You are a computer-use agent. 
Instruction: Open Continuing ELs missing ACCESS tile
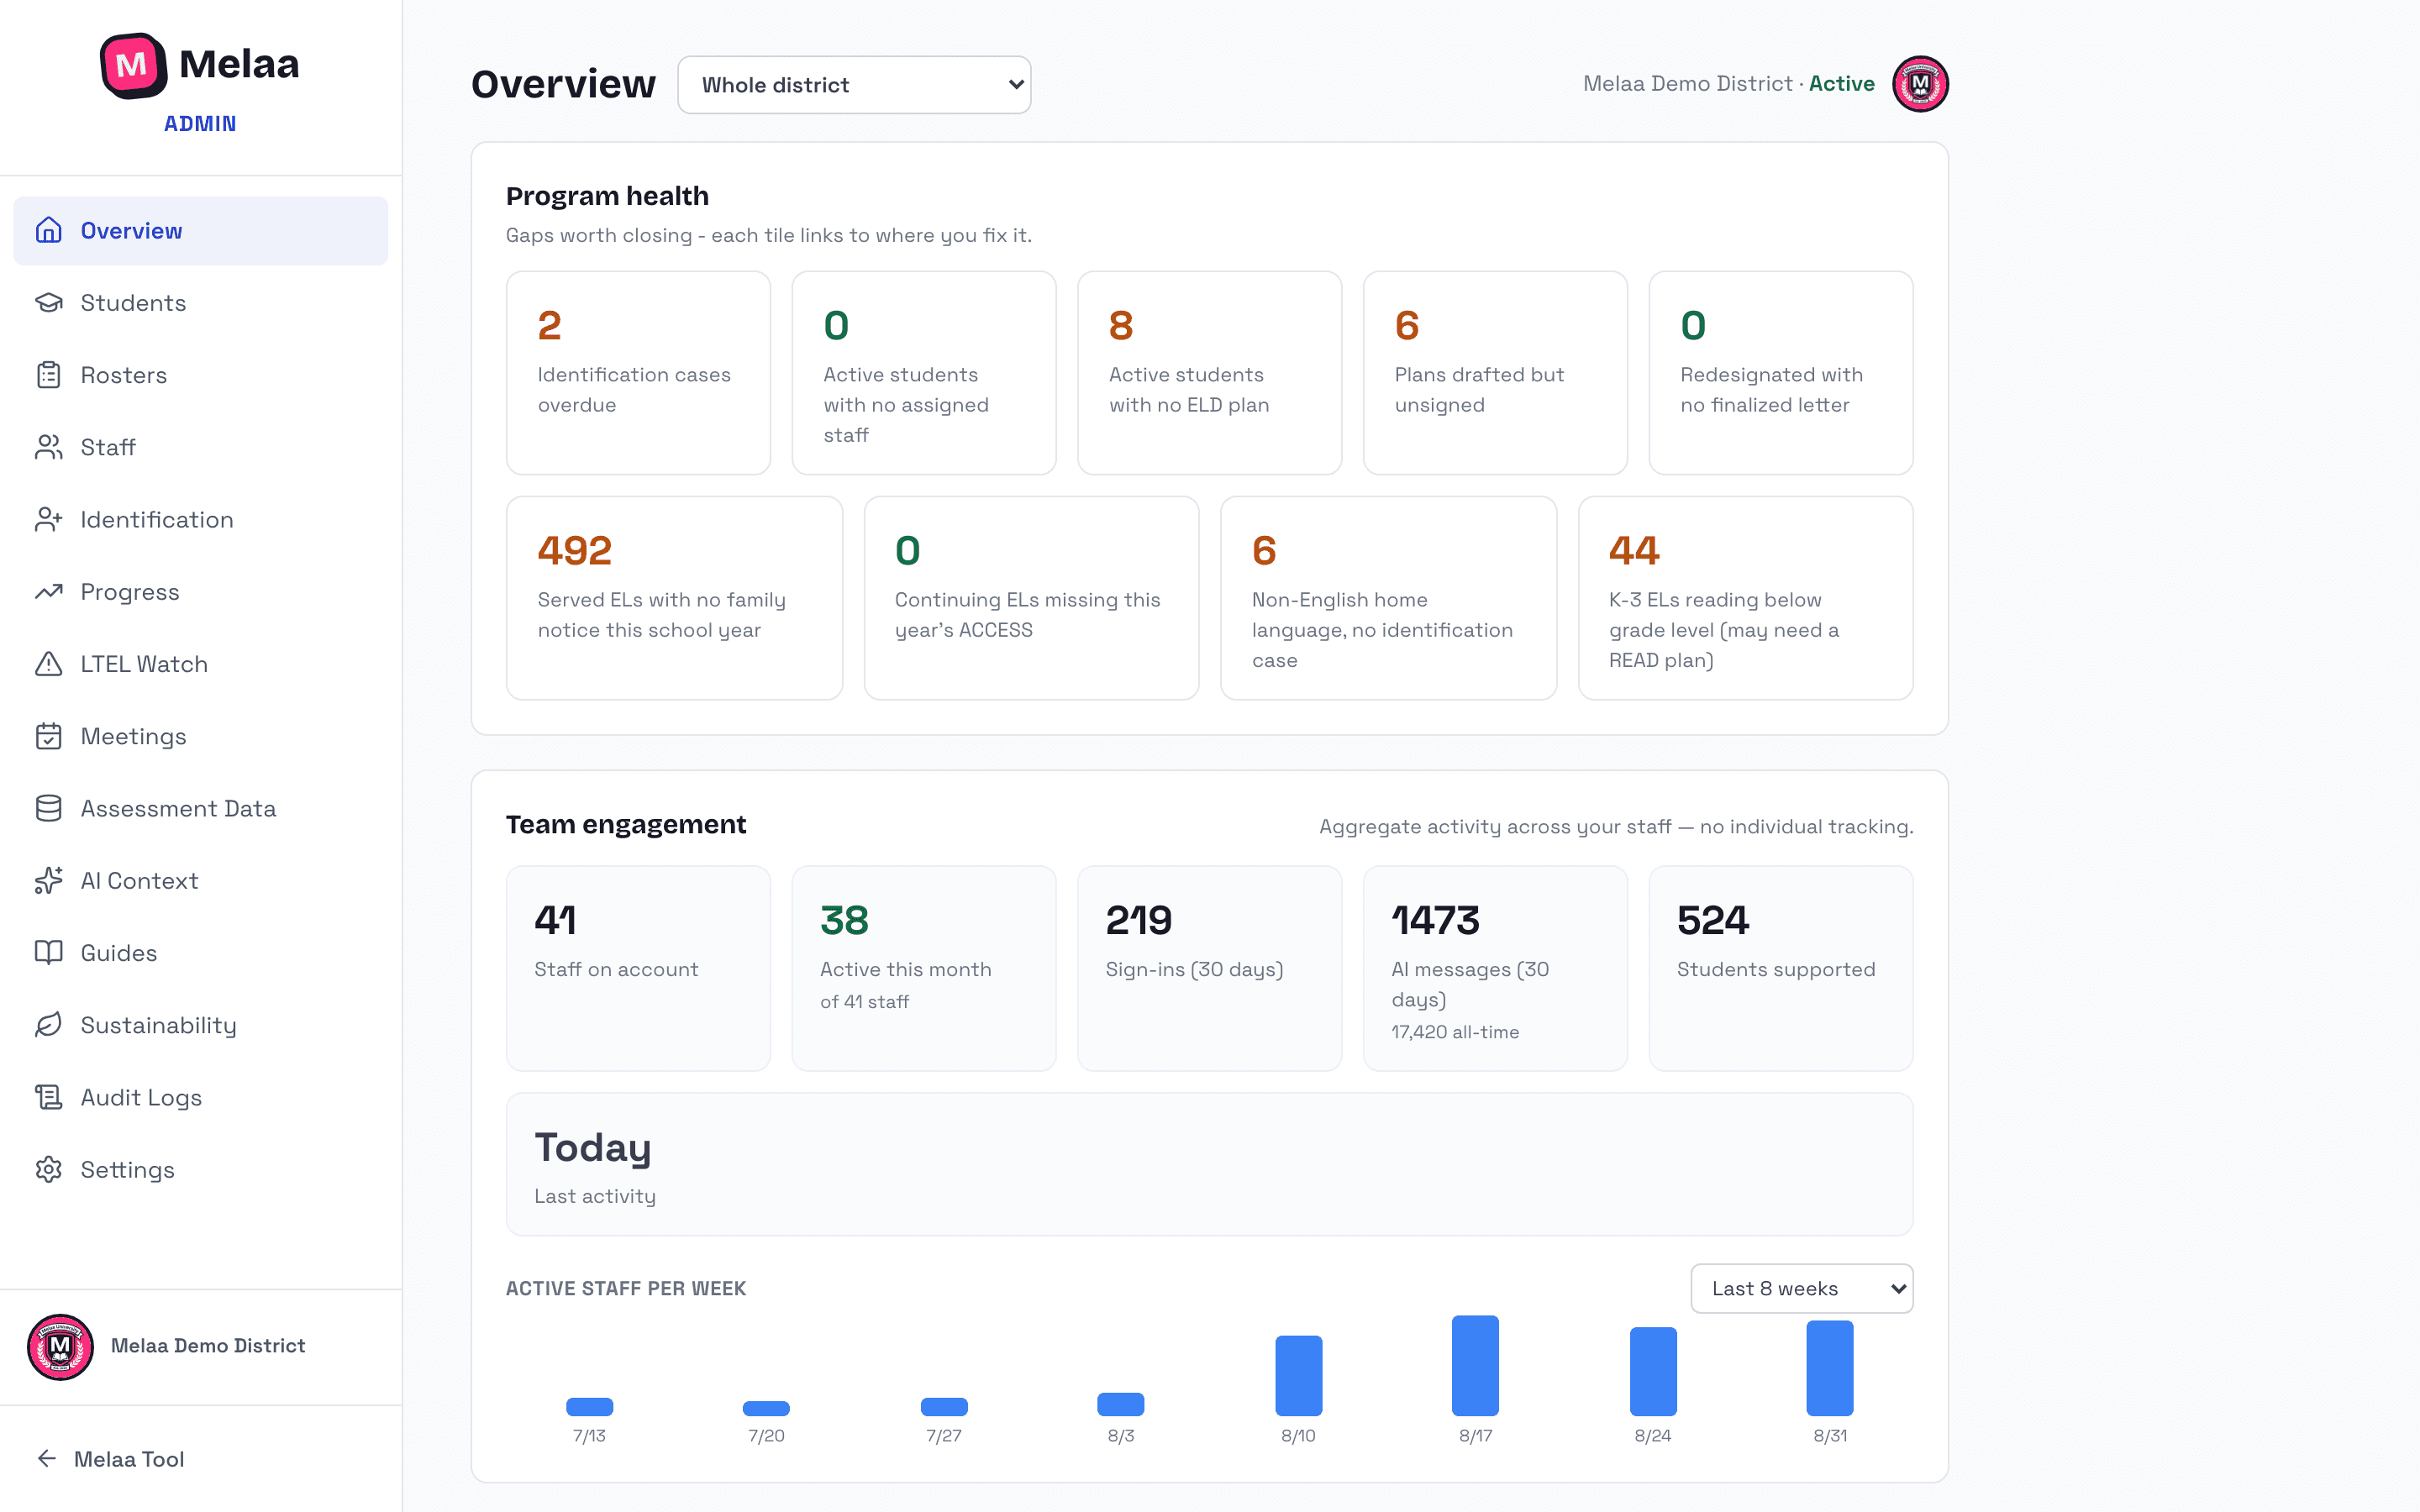(x=1031, y=598)
